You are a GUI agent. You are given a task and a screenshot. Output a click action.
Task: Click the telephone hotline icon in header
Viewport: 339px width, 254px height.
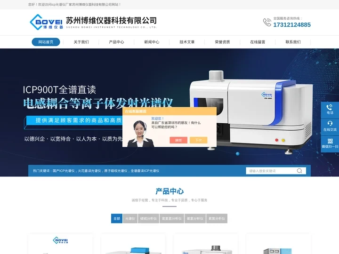pyautogui.click(x=267, y=22)
